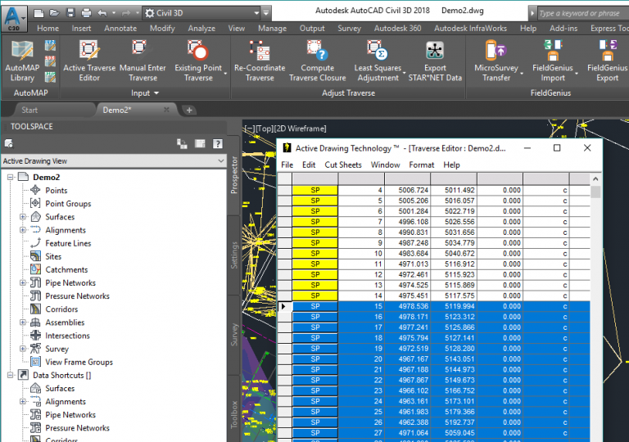The image size is (629, 442).
Task: Launch the Active Traverse Editor
Action: tap(89, 61)
